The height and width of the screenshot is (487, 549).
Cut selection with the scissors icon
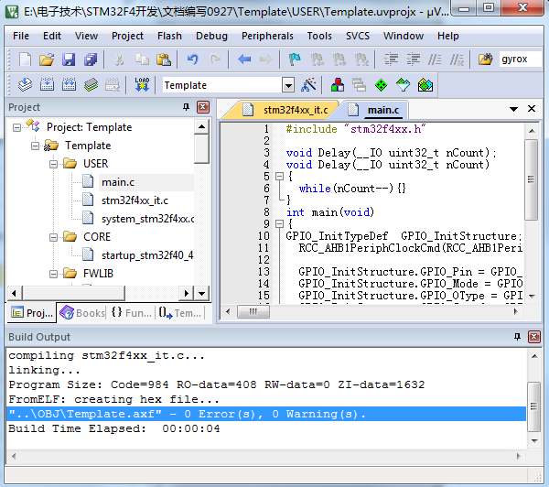coord(119,60)
